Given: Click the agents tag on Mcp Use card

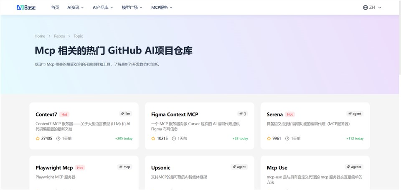Looking at the screenshot, I should tap(354, 167).
